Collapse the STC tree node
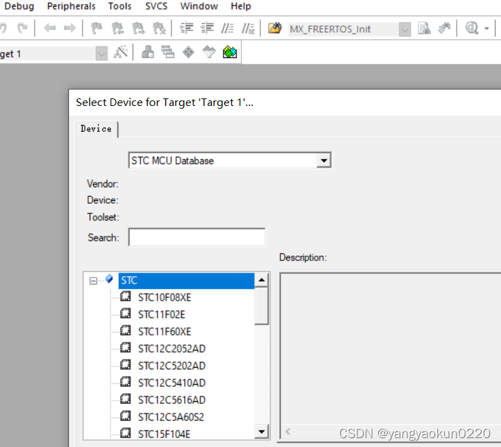Screen dimensions: 501x447 click(93, 281)
